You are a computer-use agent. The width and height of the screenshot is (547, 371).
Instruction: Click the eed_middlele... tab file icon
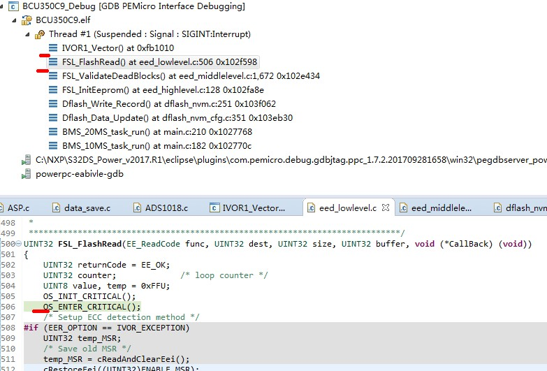[x=404, y=208]
